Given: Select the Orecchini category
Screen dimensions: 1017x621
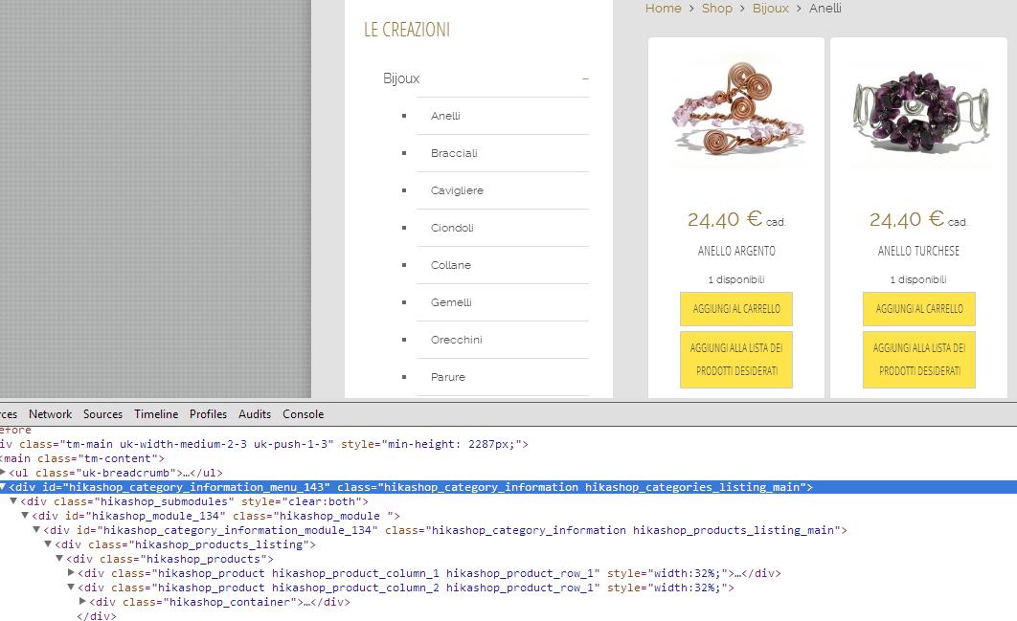Looking at the screenshot, I should coord(457,340).
